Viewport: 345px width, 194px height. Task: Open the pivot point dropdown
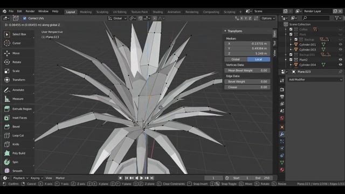[133, 18]
